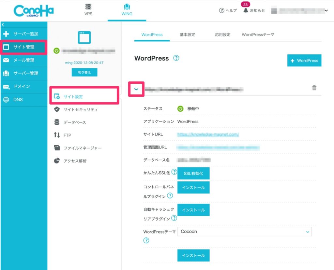This screenshot has width=334, height=270.
Task: Open サイト設定 in the submenu
Action: click(84, 96)
